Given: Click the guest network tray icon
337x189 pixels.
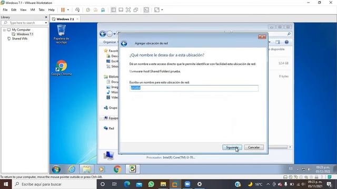Looking at the screenshot, I should click(x=303, y=170).
